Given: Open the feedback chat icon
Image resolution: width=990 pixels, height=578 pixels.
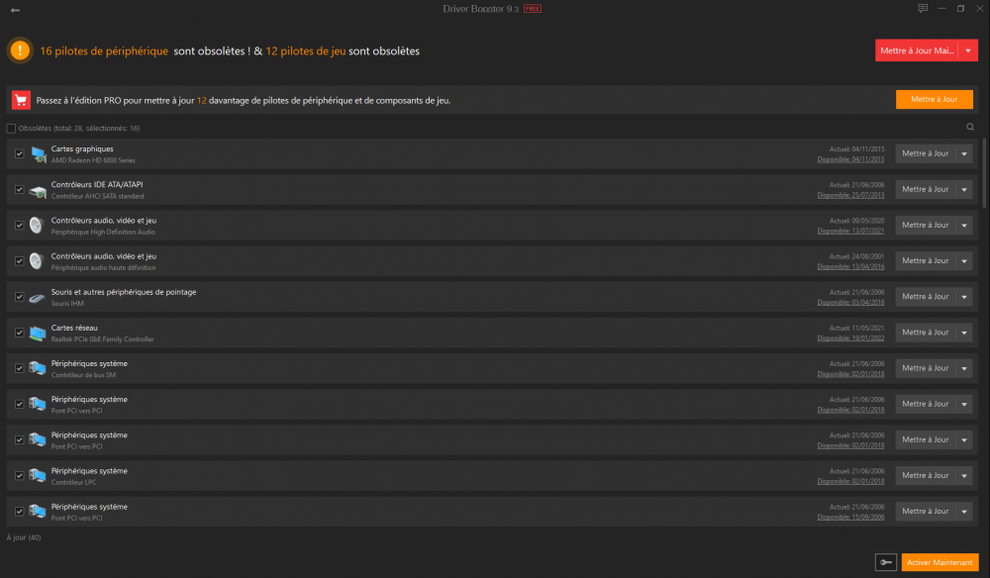Looking at the screenshot, I should point(923,8).
